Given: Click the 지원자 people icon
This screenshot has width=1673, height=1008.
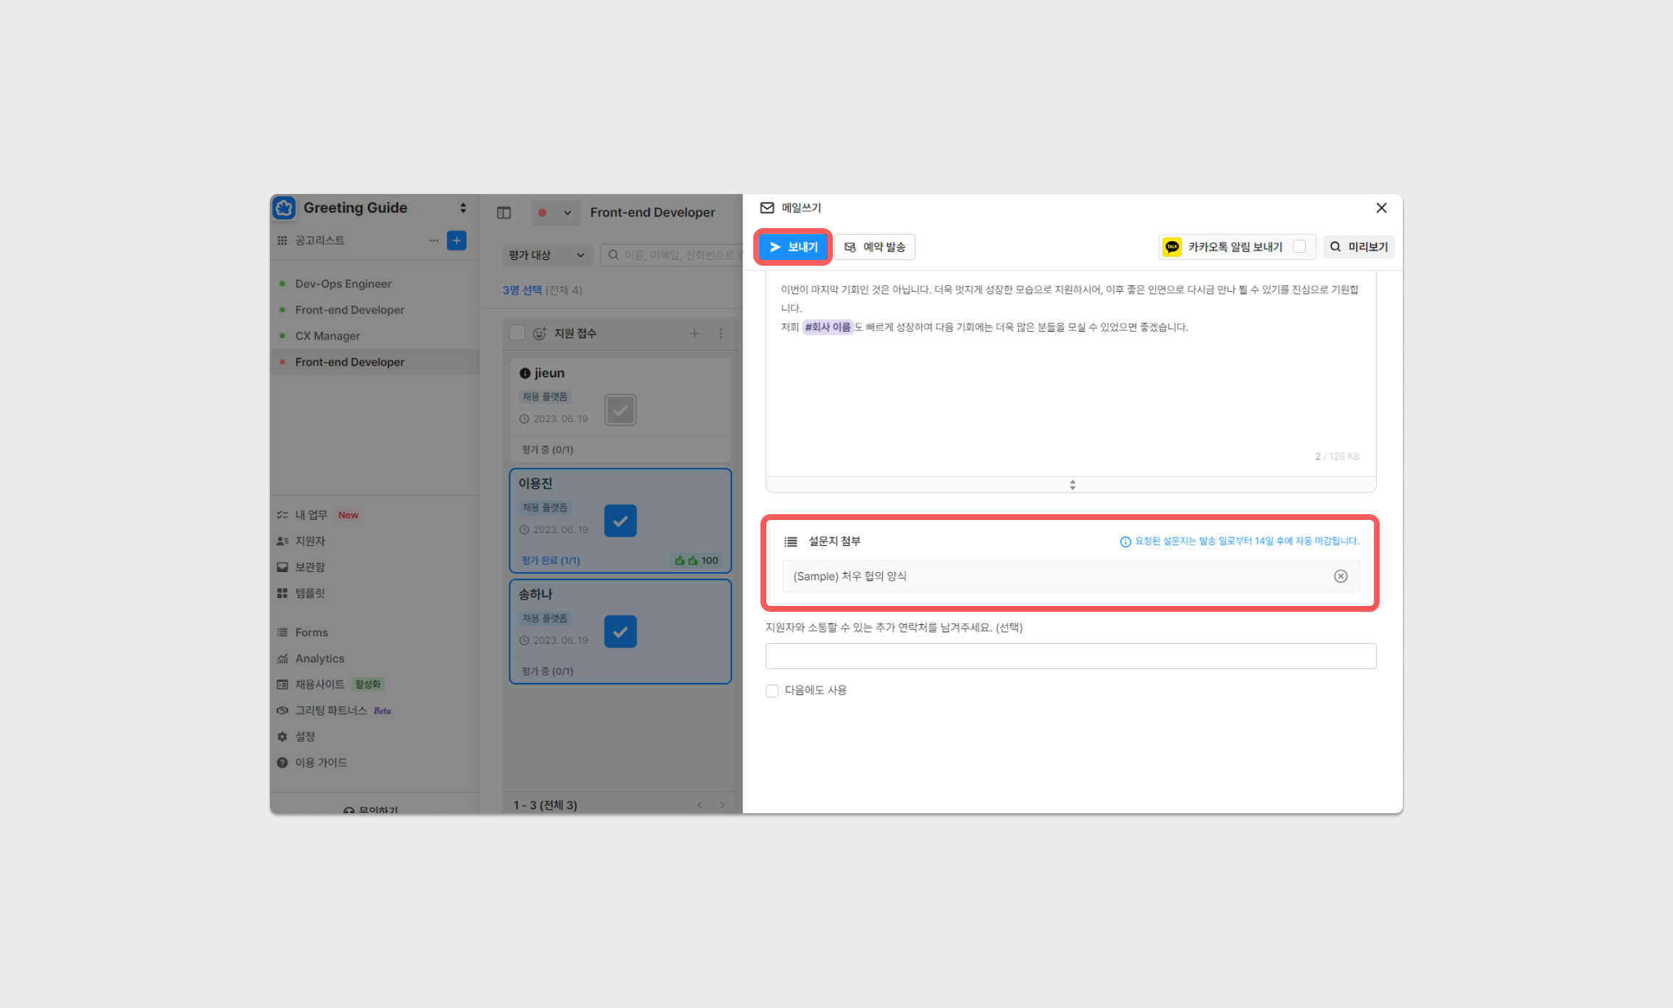Looking at the screenshot, I should click(x=282, y=541).
